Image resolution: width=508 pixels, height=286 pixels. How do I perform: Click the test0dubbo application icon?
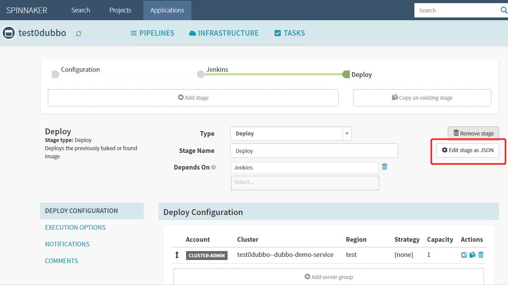click(9, 33)
